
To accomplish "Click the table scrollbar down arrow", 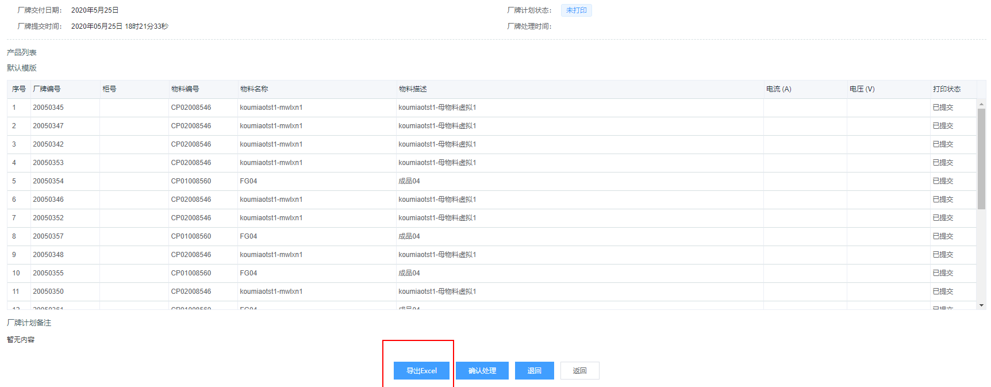I will pyautogui.click(x=981, y=305).
